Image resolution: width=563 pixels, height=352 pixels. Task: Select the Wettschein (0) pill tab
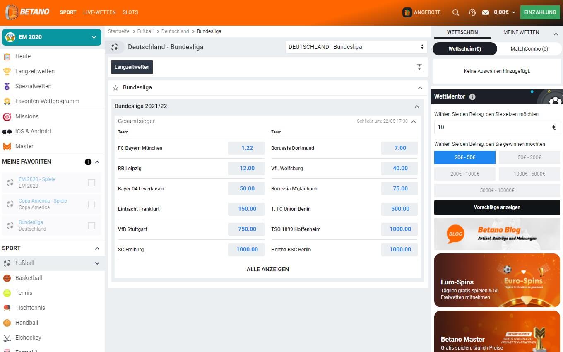coord(465,49)
